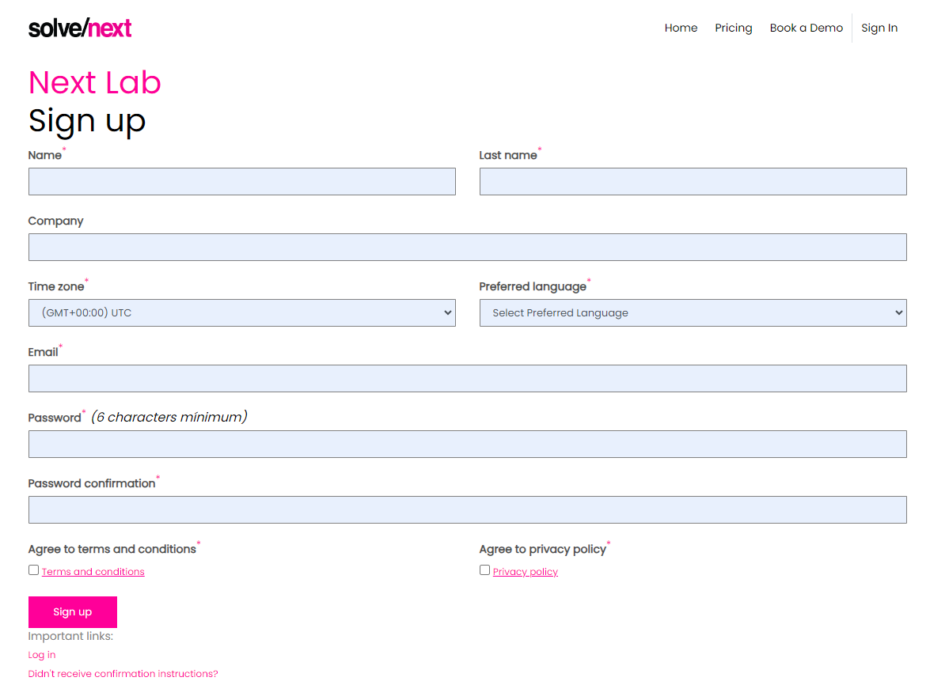
Task: Open the Time zone dropdown
Action: click(x=241, y=312)
